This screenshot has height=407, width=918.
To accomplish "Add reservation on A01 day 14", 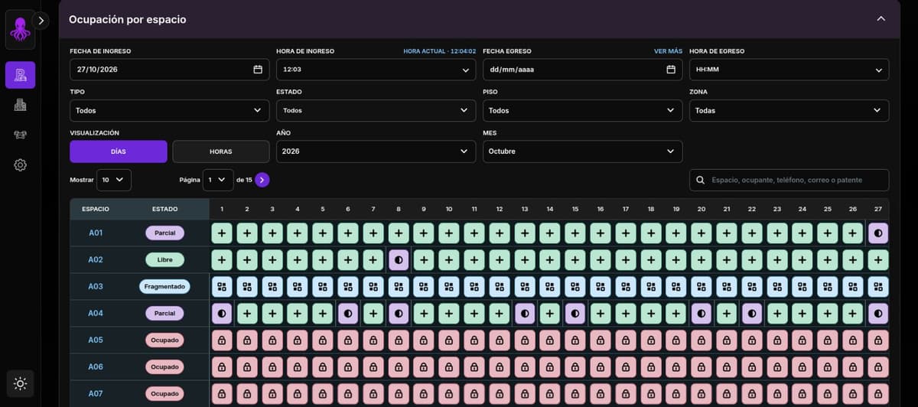I will [550, 233].
